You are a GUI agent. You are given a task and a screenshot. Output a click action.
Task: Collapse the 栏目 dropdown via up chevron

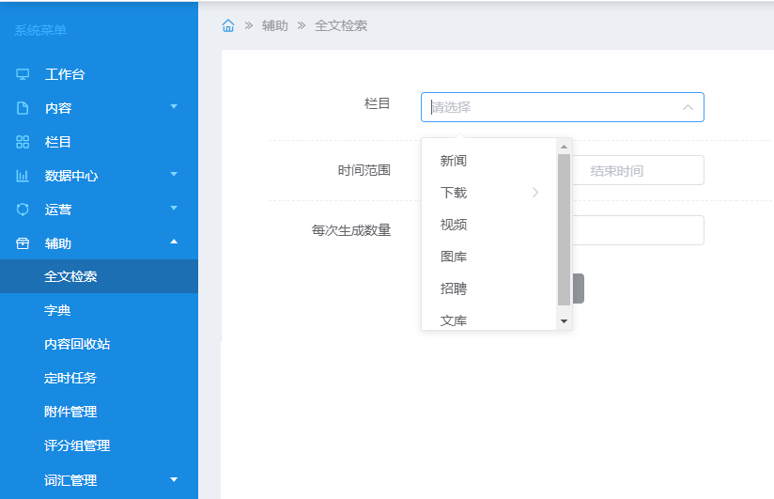[x=688, y=107]
